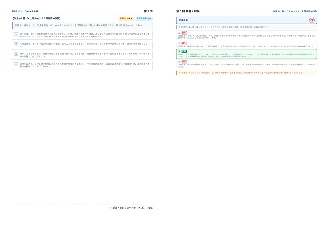
Task: Click the 第 2 問 label on the question page
Action: [x=148, y=11]
